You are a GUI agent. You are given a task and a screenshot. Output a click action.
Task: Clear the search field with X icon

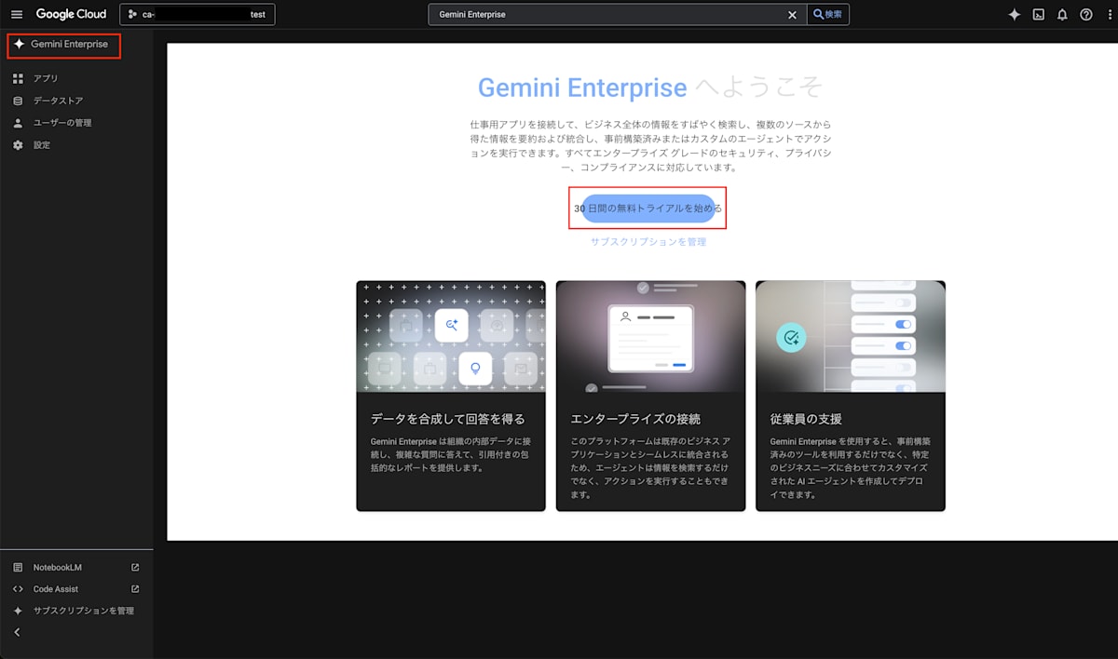[793, 14]
